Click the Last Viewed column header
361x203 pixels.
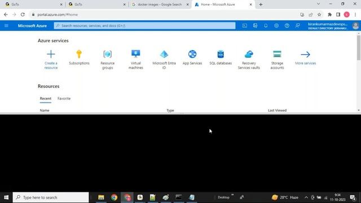point(277,111)
